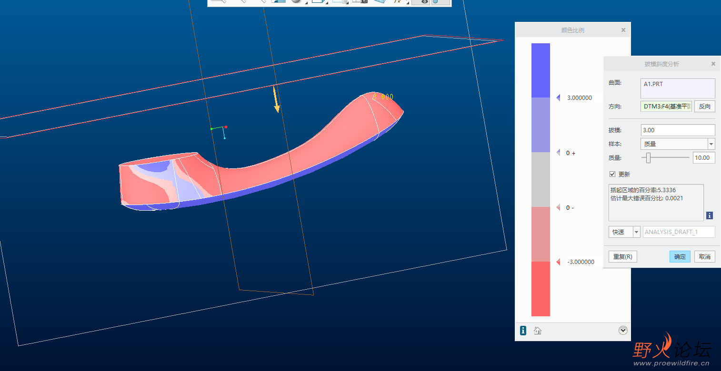Click the 曲面 field containing A1.PRT
Screen dimensions: 721x371
pos(678,88)
